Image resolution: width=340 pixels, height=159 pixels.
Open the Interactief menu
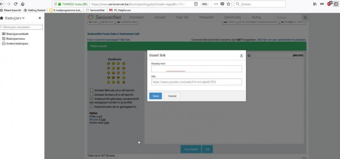[206, 17]
